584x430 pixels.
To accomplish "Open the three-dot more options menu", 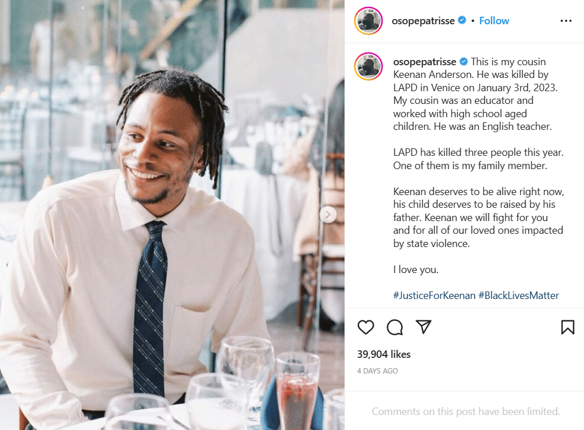I will [x=566, y=21].
